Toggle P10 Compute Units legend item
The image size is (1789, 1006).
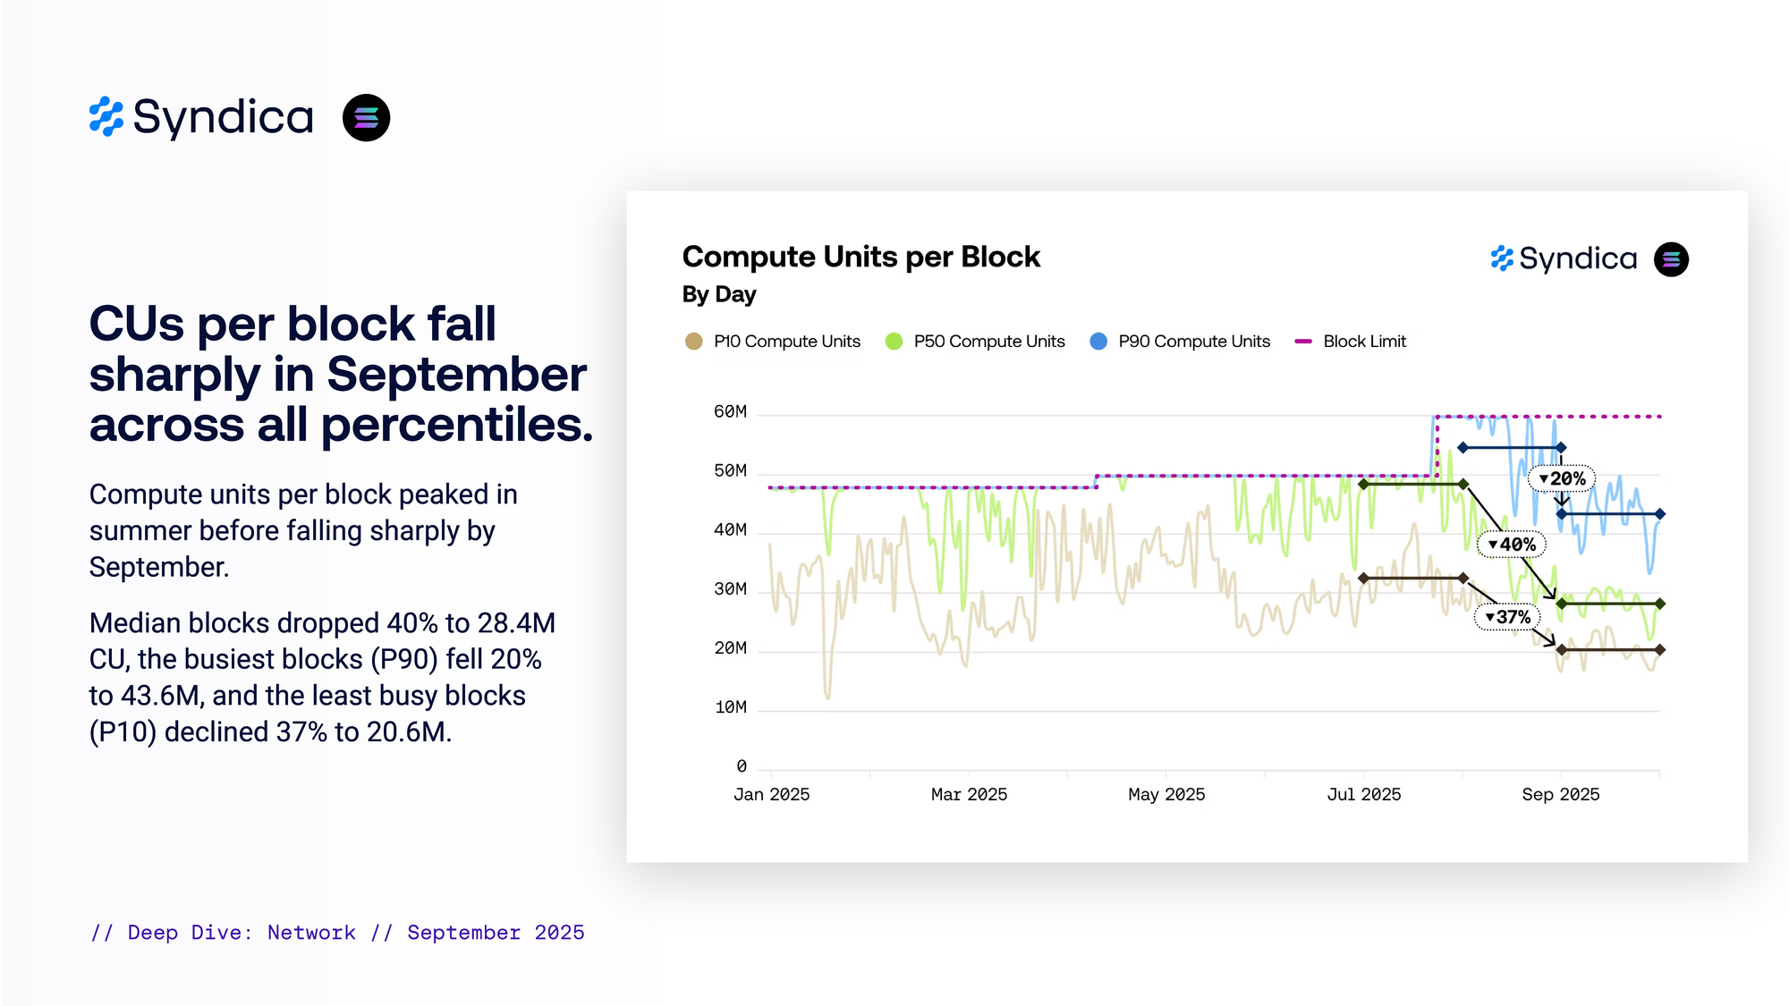pyautogui.click(x=786, y=341)
